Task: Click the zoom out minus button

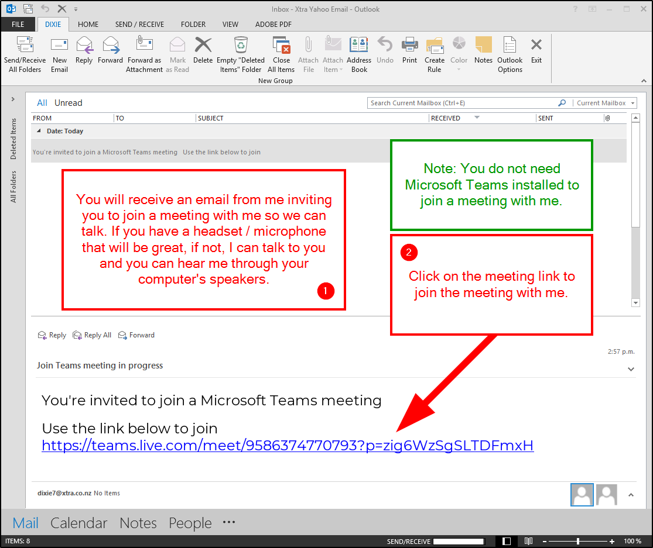Action: pos(544,541)
